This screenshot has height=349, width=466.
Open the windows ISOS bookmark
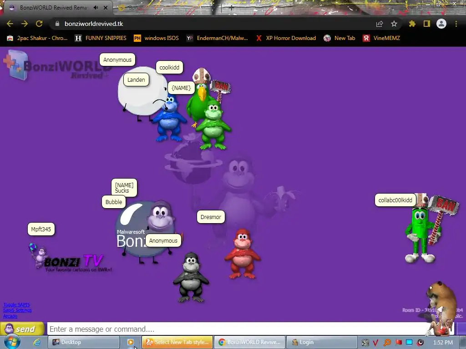(x=157, y=38)
